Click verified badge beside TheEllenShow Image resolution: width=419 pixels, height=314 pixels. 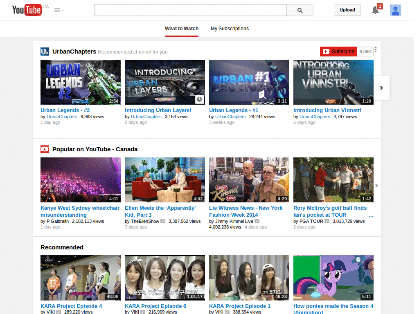coord(163,221)
